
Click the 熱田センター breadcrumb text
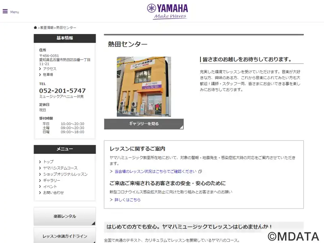click(66, 28)
